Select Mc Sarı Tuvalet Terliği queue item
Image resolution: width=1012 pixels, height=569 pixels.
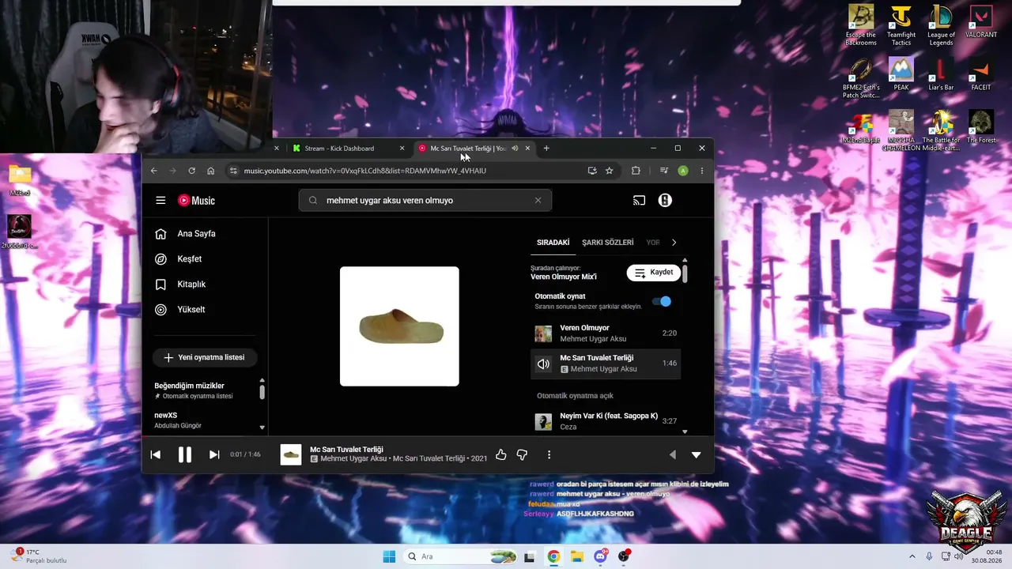click(x=606, y=364)
